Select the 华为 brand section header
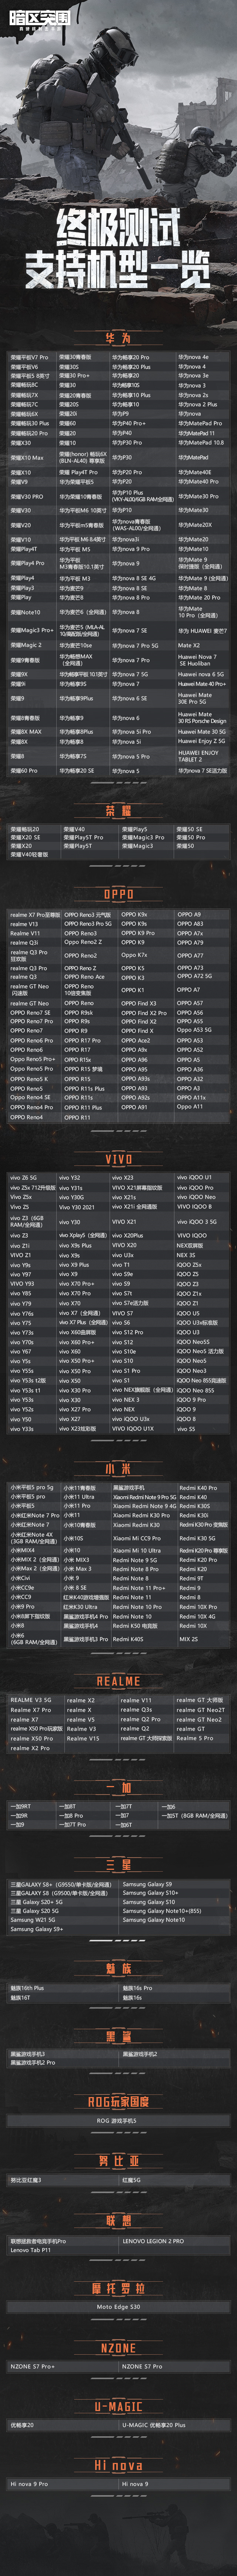This screenshot has height=2576, width=237. point(118,339)
